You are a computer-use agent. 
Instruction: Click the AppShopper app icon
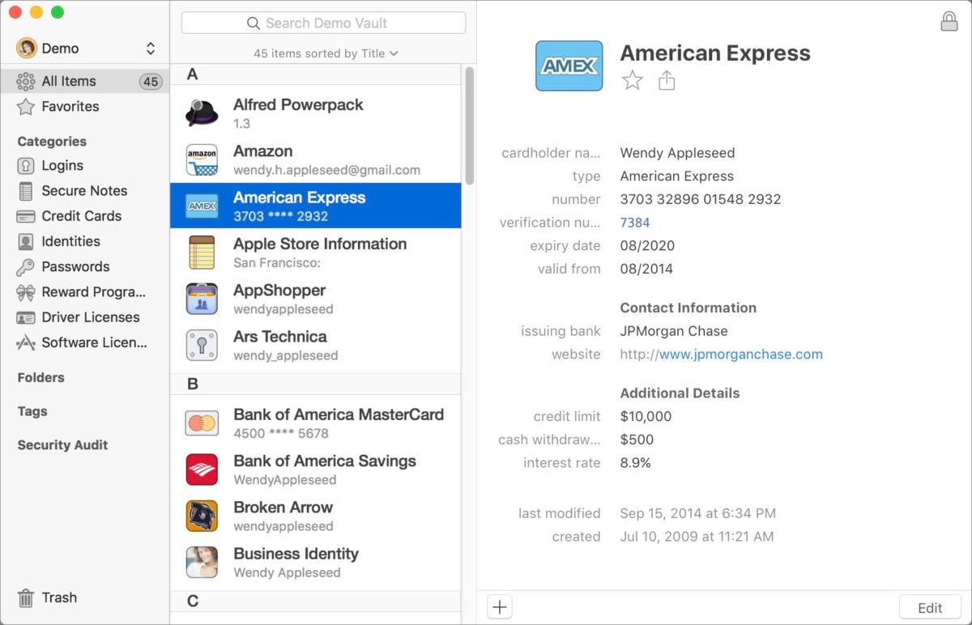click(202, 299)
